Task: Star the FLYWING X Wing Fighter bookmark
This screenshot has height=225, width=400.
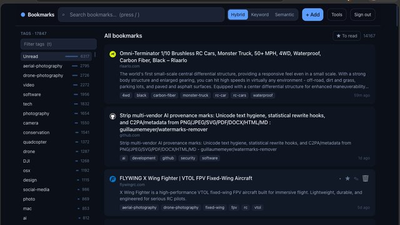Action: click(x=347, y=179)
